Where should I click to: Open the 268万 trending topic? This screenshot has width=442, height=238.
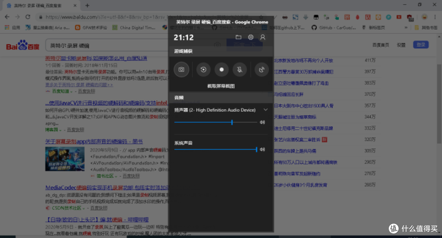(x=300, y=185)
